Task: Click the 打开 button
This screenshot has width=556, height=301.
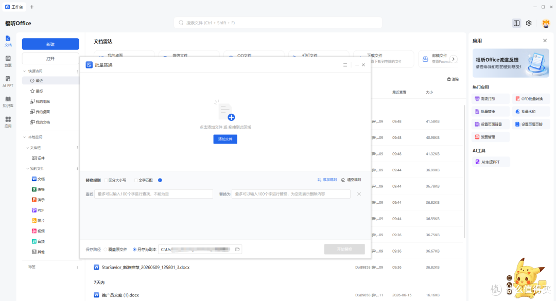Action: (50, 59)
